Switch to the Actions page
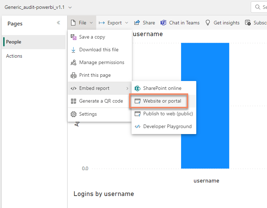The image size is (267, 208). [14, 56]
